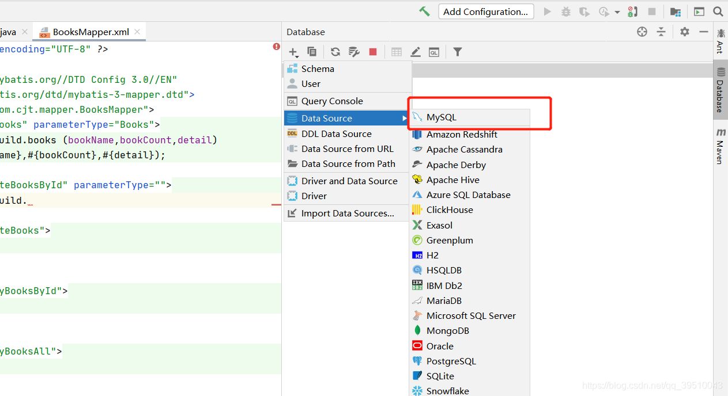Open Project Structure icon

tap(676, 12)
